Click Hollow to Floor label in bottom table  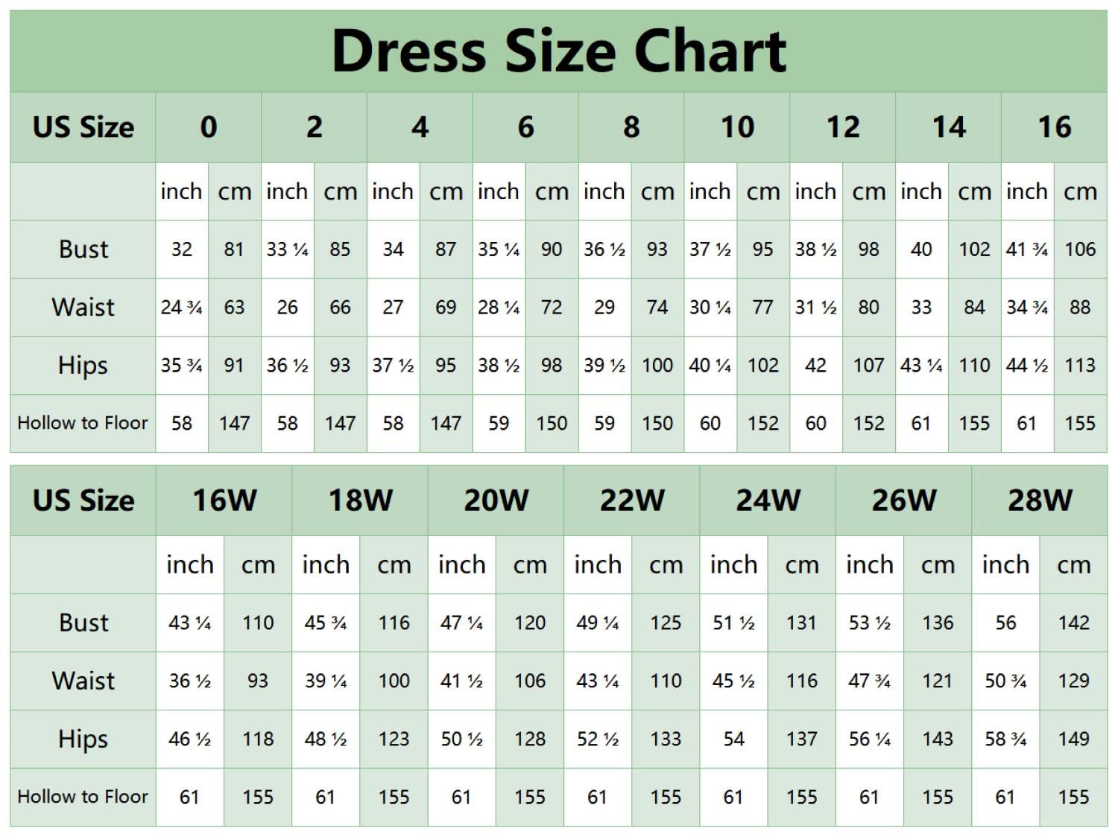83,797
